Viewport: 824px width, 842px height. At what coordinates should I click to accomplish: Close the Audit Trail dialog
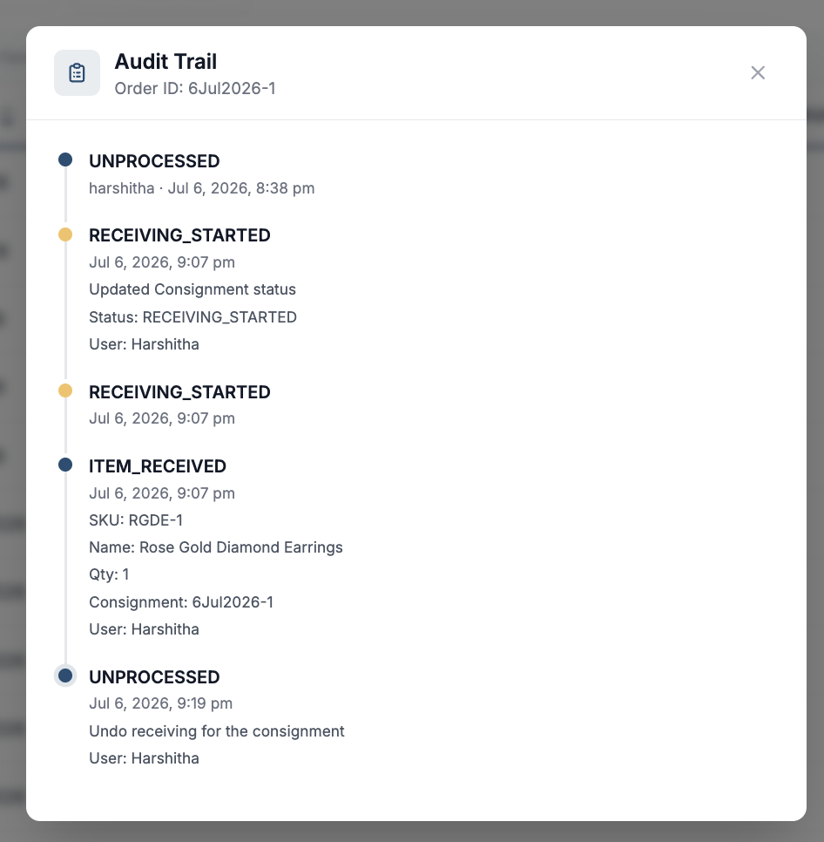758,72
